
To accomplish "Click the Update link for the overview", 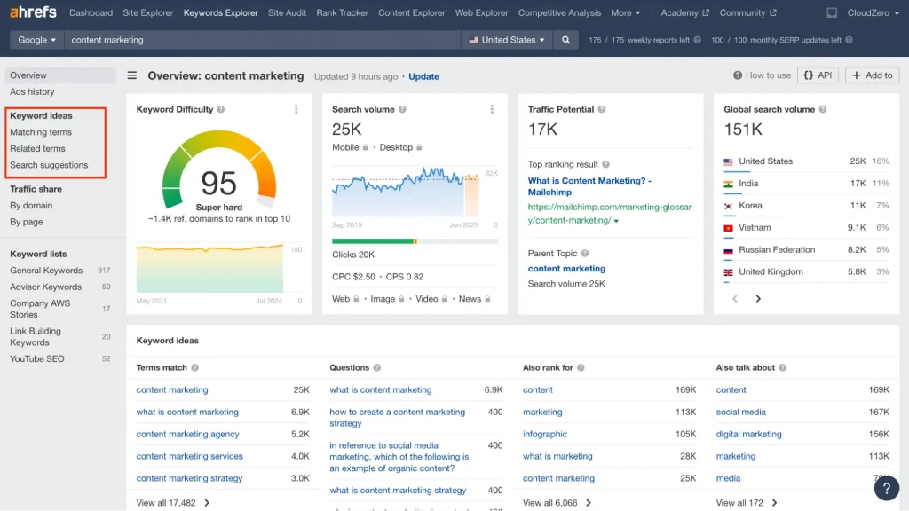I will (423, 76).
